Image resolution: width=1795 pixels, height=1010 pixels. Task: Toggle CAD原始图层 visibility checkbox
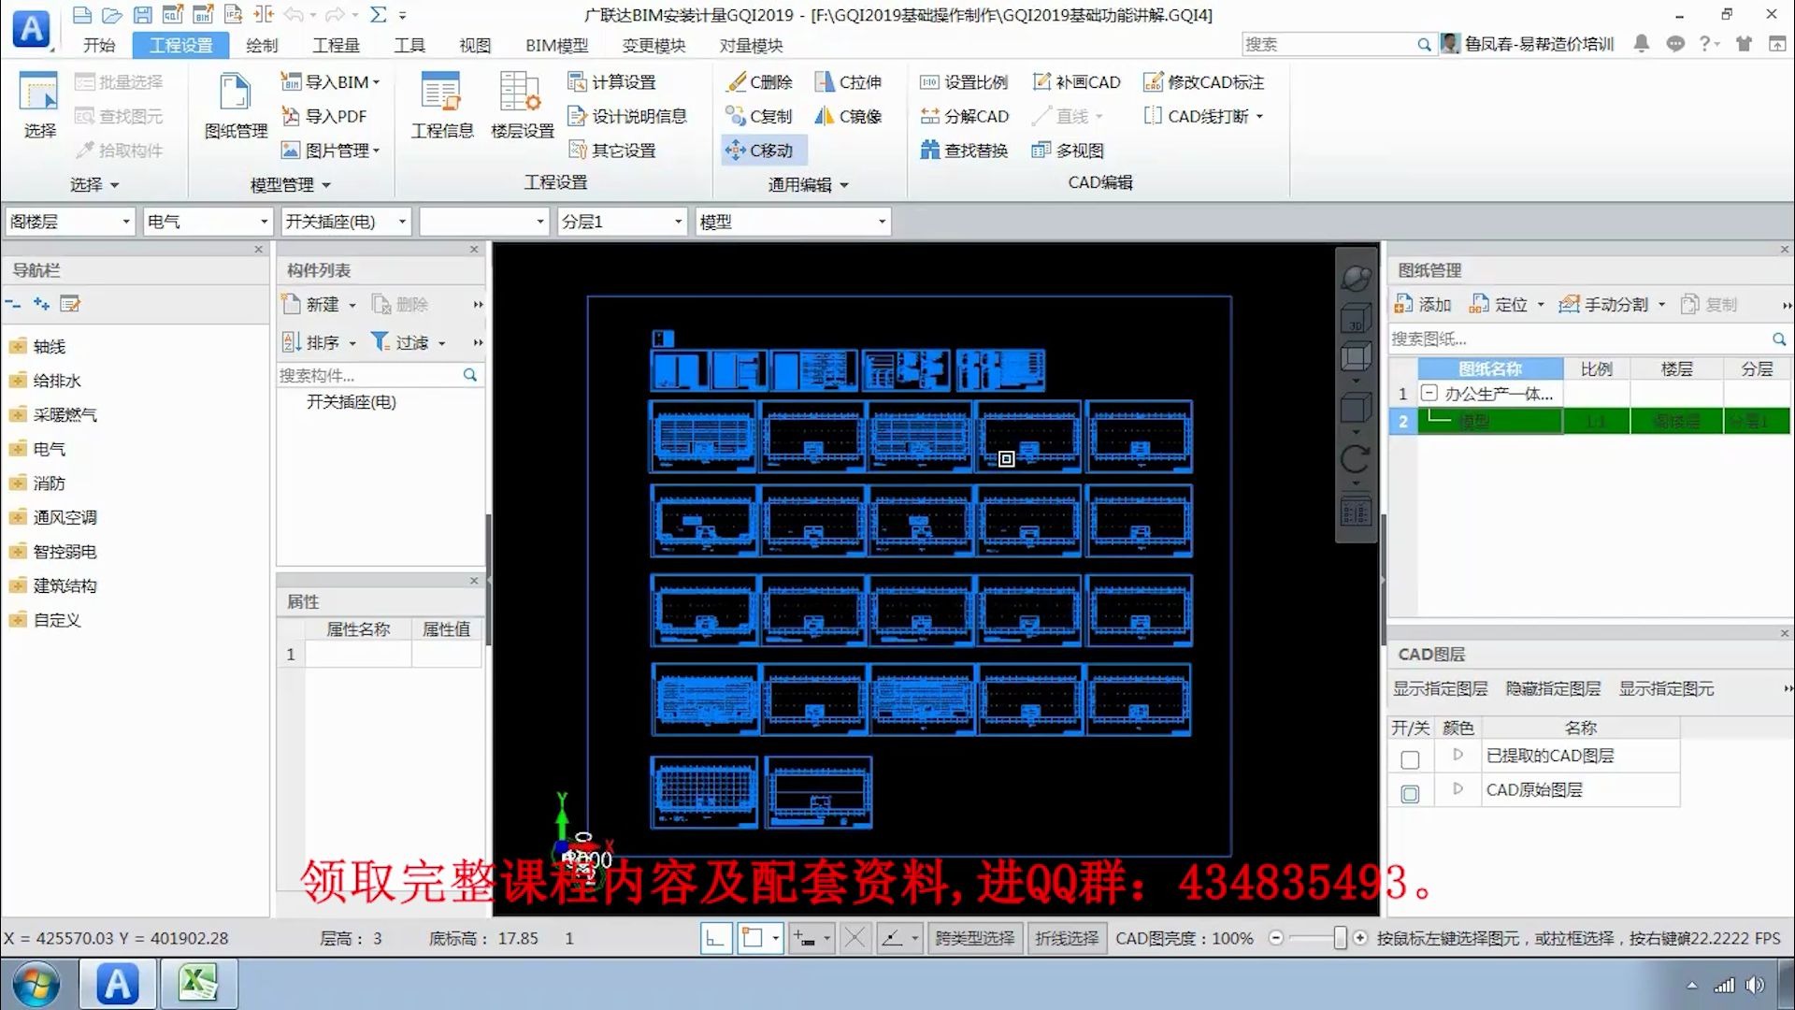1410,794
